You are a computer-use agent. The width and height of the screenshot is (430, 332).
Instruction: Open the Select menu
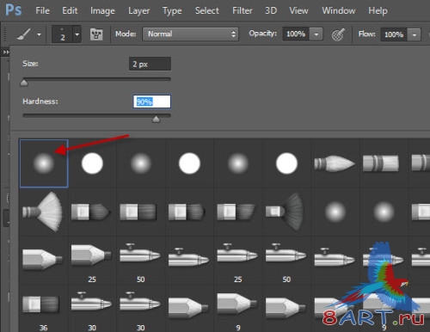206,11
